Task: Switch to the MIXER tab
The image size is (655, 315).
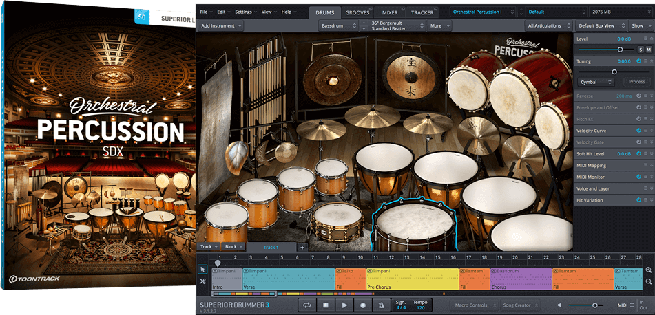Action: (390, 12)
